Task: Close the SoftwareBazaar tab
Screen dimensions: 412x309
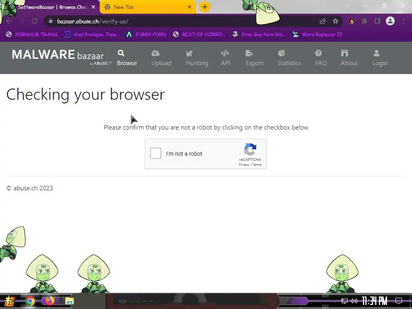Action: pyautogui.click(x=93, y=7)
